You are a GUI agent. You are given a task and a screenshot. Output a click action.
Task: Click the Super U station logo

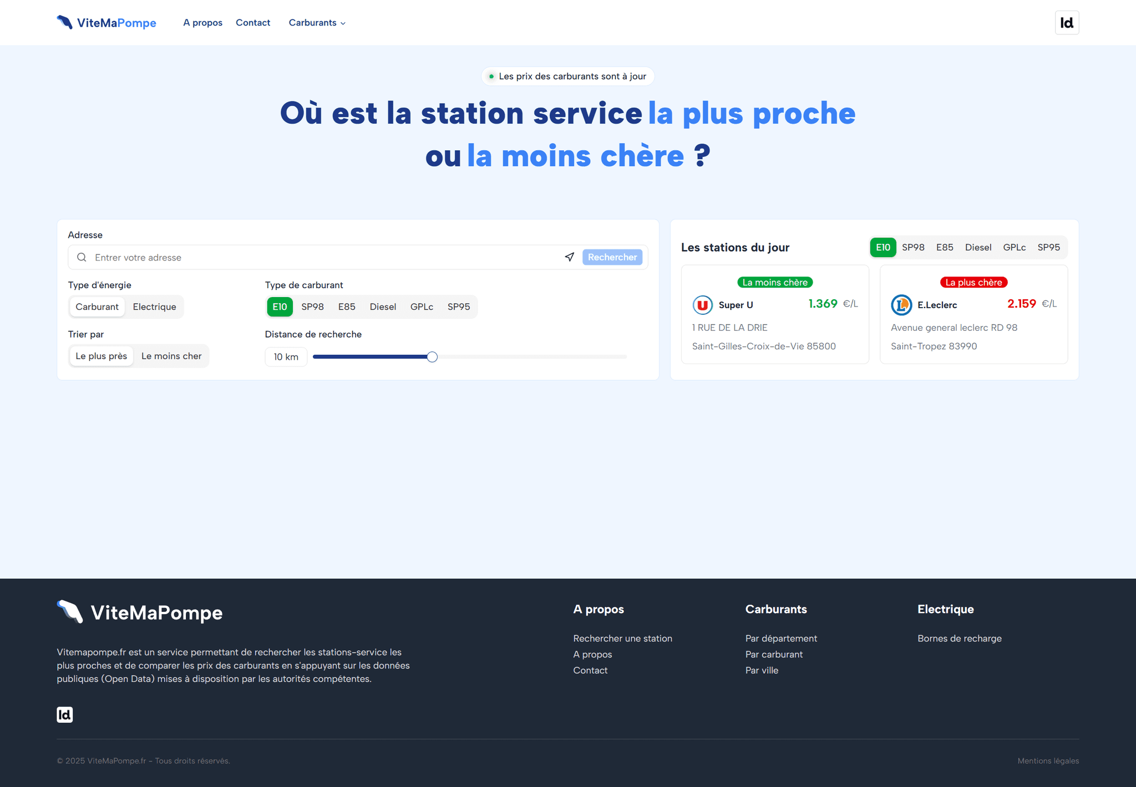(702, 305)
